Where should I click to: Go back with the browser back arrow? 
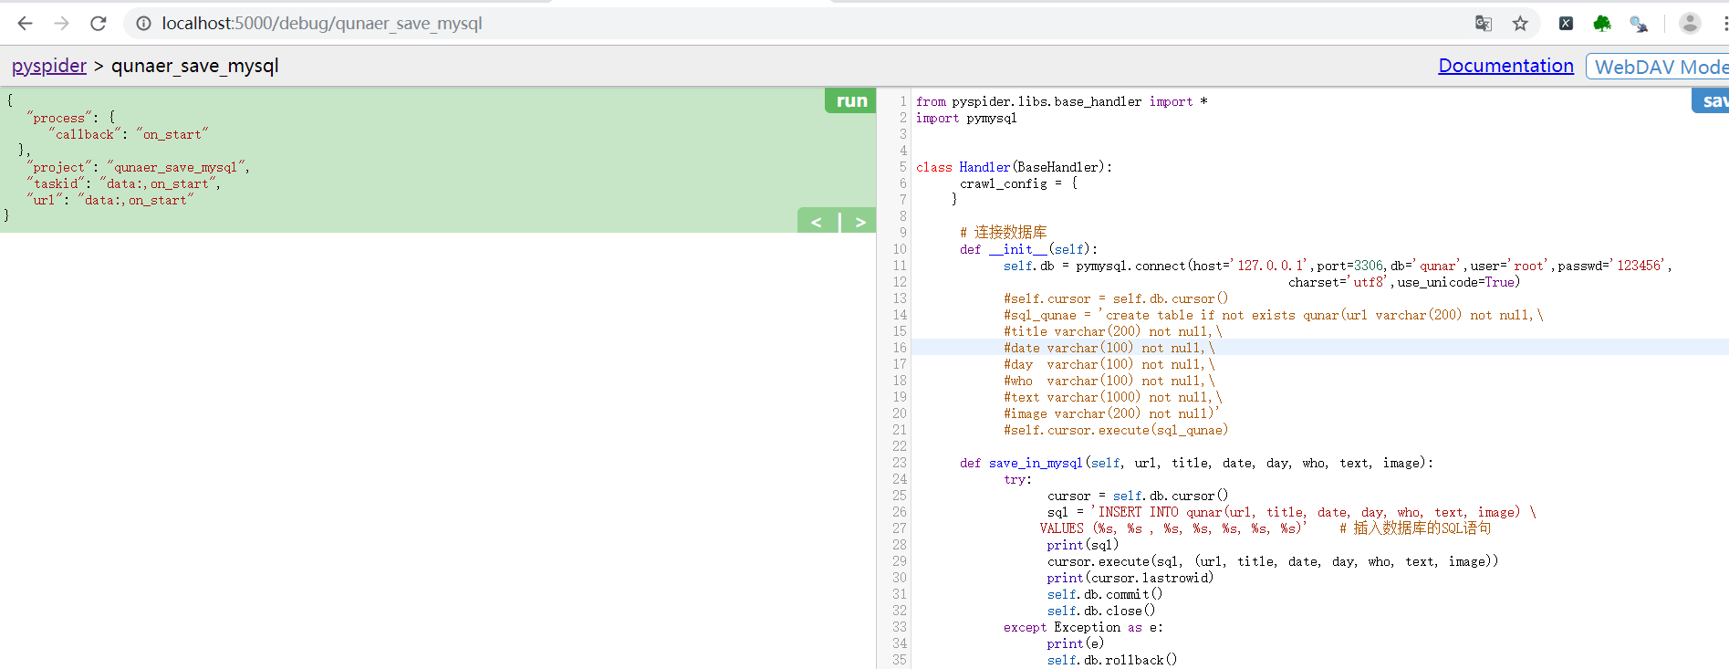click(x=25, y=24)
